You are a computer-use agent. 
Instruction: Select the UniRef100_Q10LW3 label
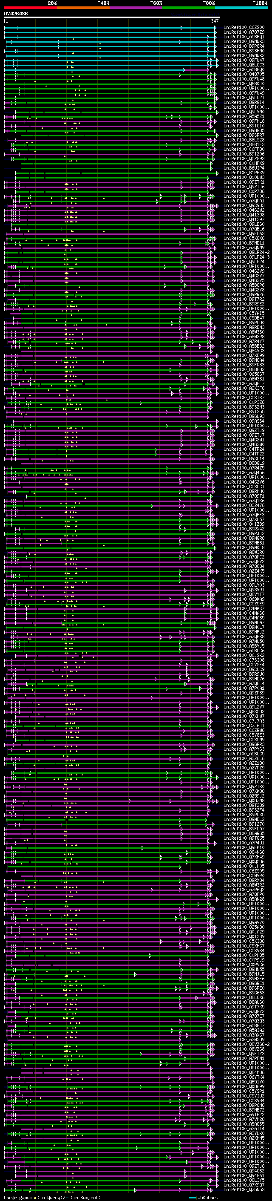244,177
